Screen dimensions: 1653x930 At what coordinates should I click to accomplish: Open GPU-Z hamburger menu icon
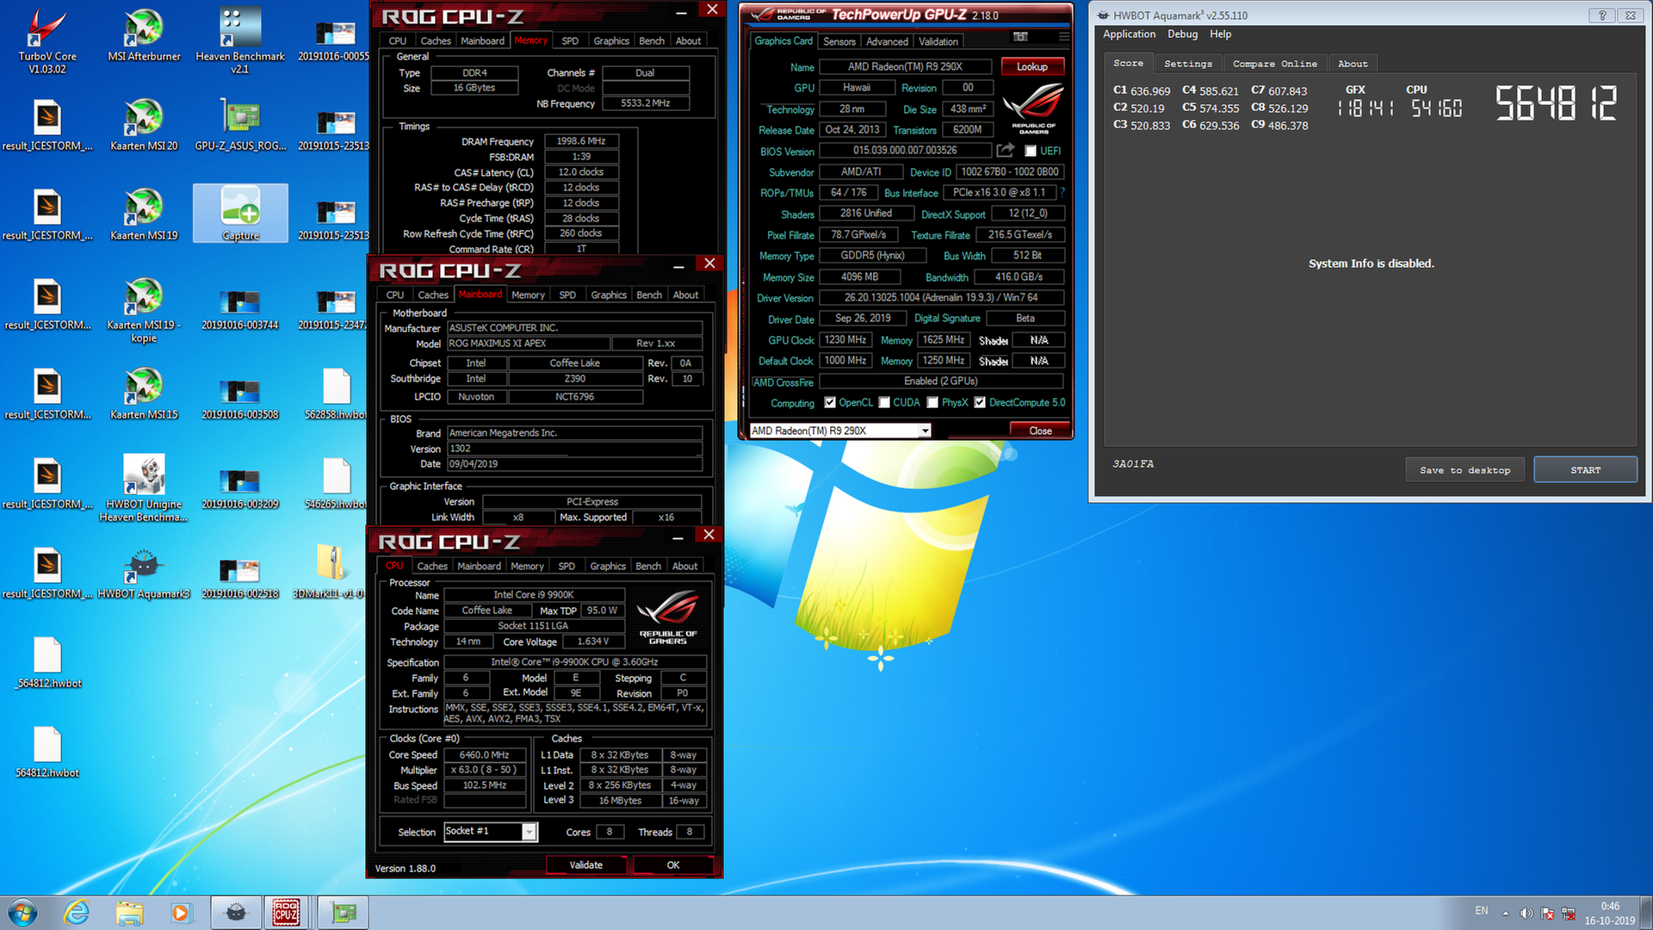click(x=1064, y=37)
